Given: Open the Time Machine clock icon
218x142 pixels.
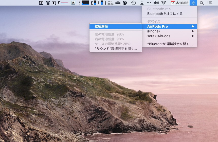Looking at the screenshot, I should 133,3.
